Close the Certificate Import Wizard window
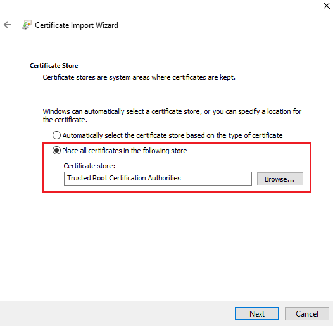The height and width of the screenshot is (326, 333). pyautogui.click(x=327, y=6)
